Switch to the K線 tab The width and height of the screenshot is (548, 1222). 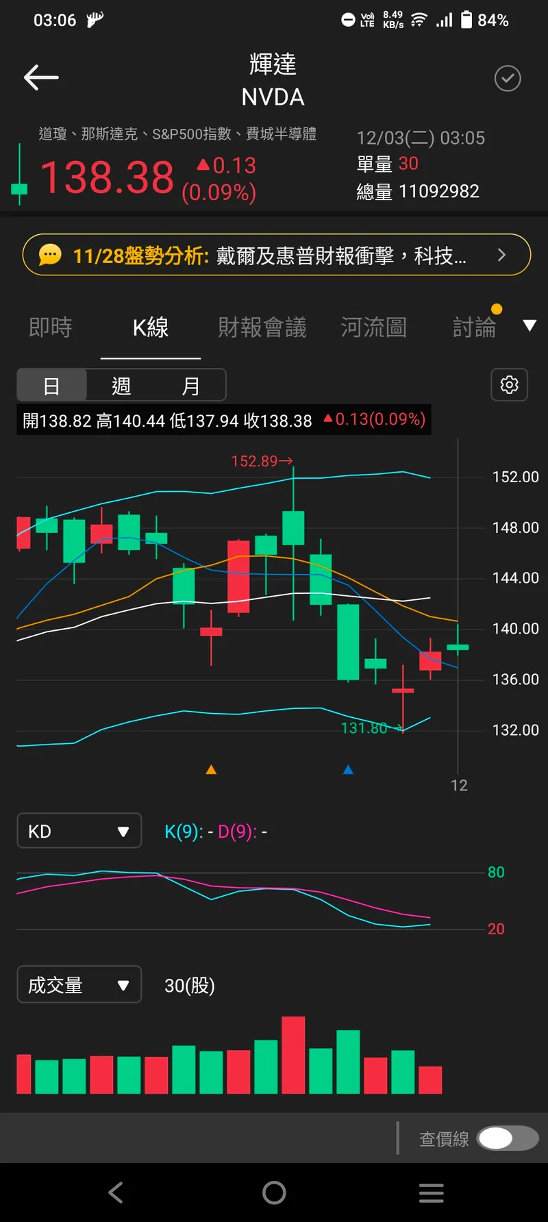(151, 327)
